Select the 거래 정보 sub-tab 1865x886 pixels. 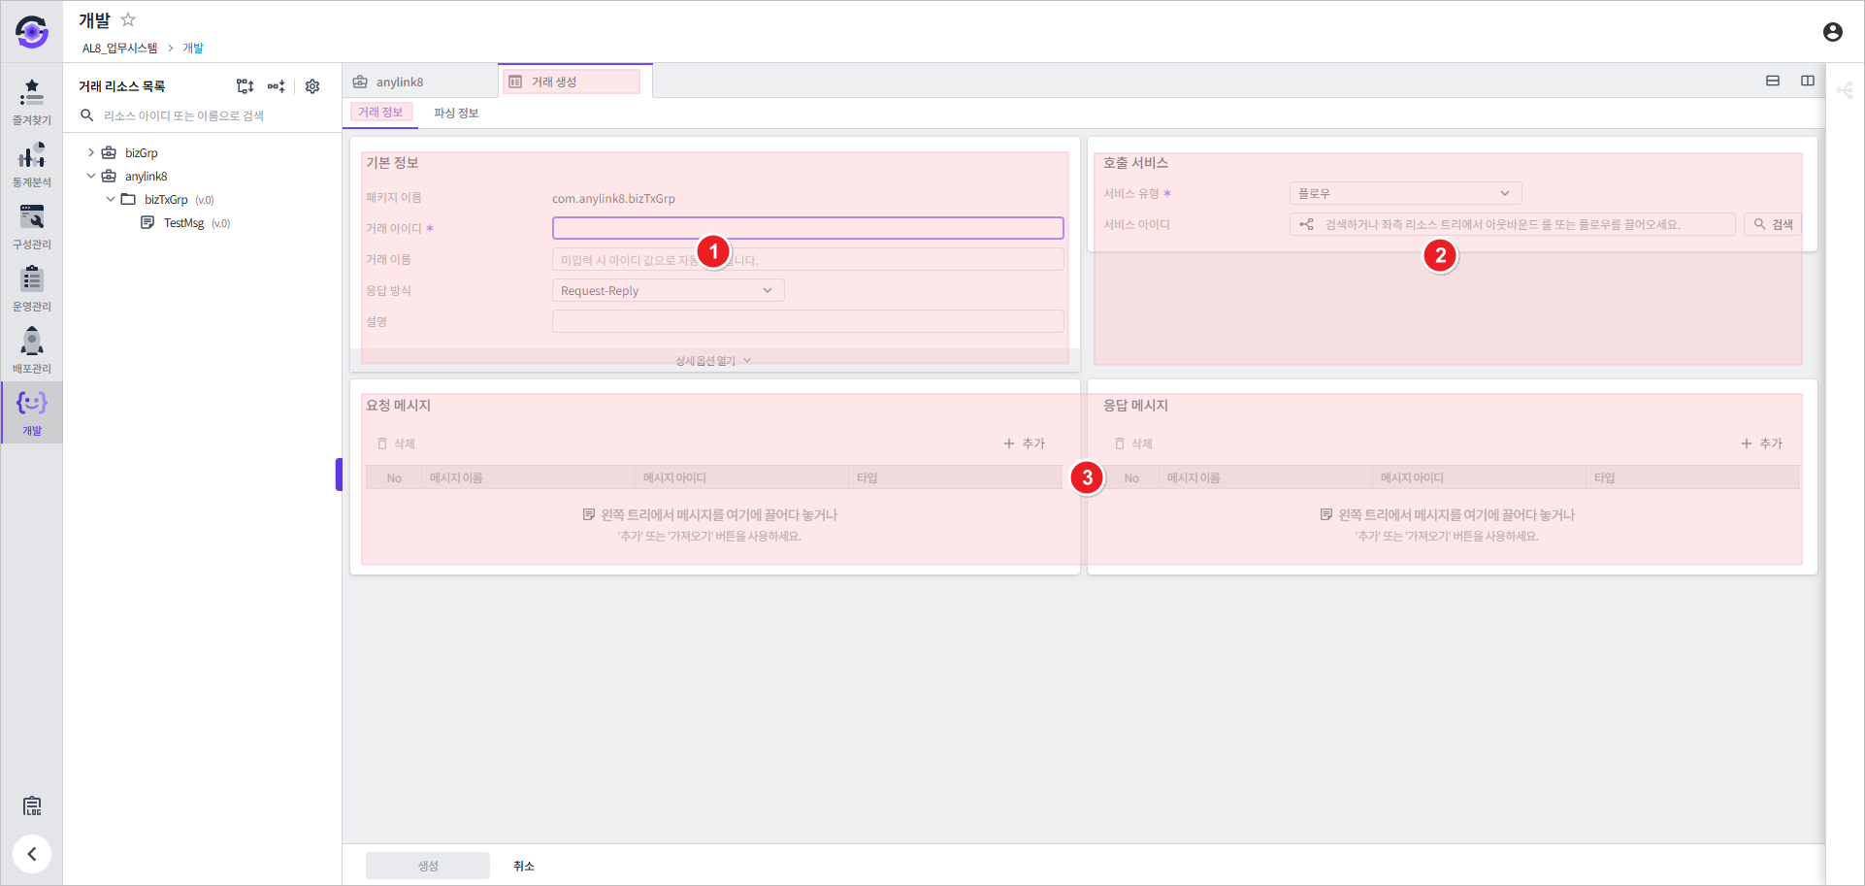(380, 113)
